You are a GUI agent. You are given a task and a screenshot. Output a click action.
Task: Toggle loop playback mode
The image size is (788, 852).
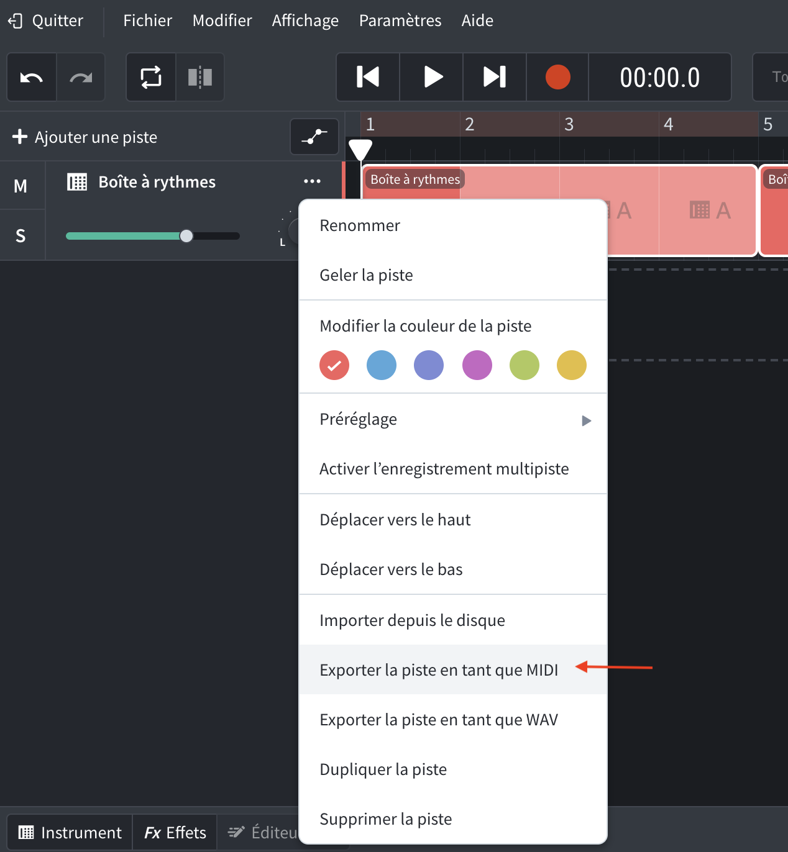point(150,77)
